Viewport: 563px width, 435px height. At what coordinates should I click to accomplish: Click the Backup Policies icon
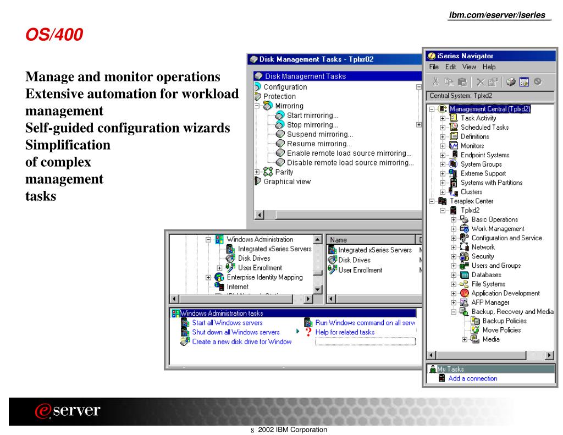click(476, 321)
